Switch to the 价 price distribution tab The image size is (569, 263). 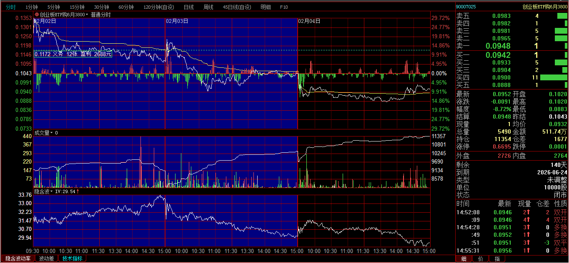pos(481,259)
